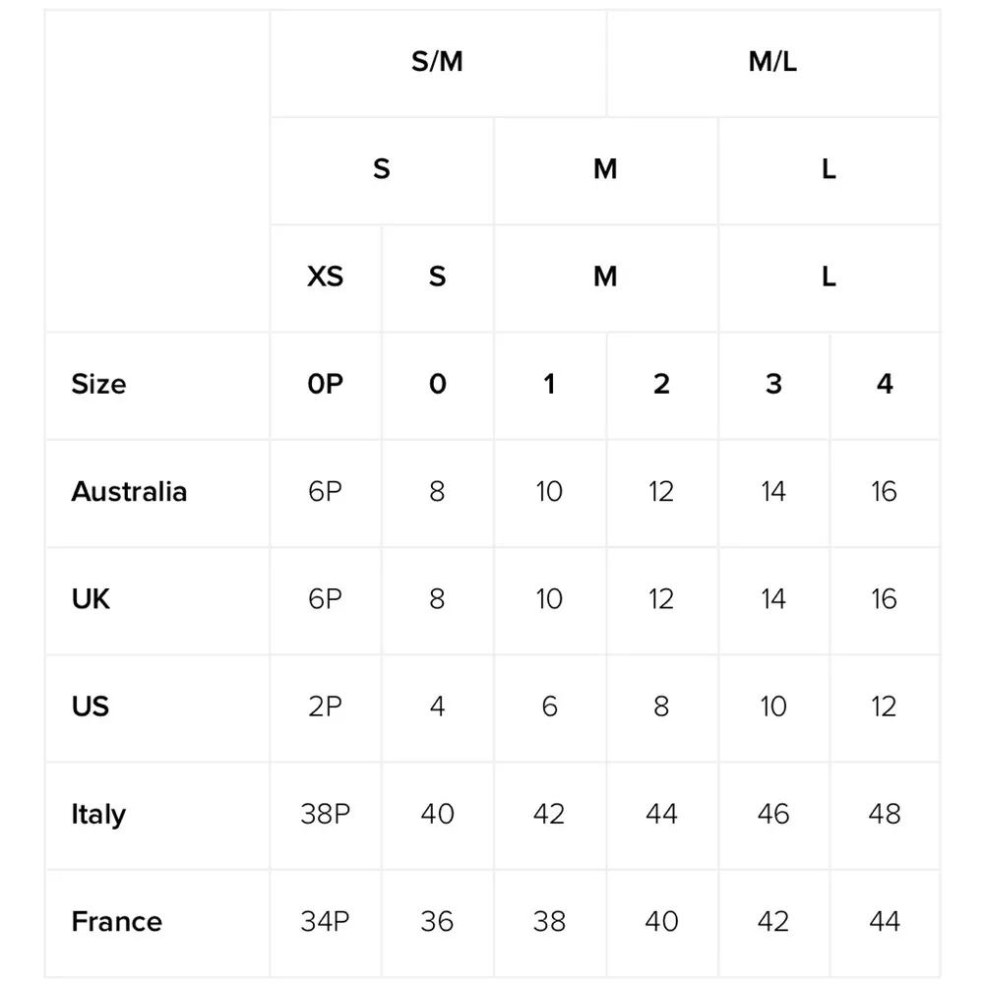The height and width of the screenshot is (984, 984).
Task: Click the S/M column header
Action: pyautogui.click(x=437, y=62)
